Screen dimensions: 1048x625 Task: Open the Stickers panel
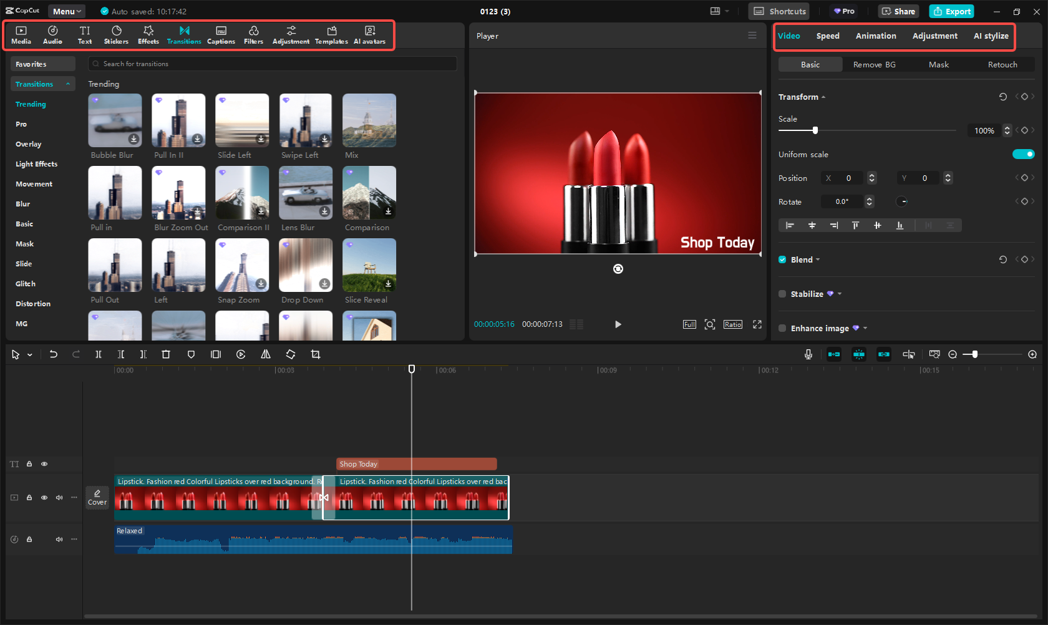tap(116, 34)
